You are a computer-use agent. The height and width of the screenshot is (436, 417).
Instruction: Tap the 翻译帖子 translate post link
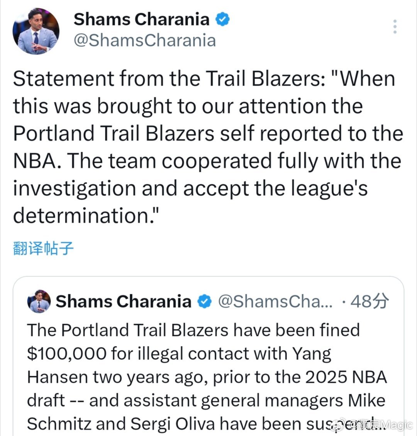[43, 249]
